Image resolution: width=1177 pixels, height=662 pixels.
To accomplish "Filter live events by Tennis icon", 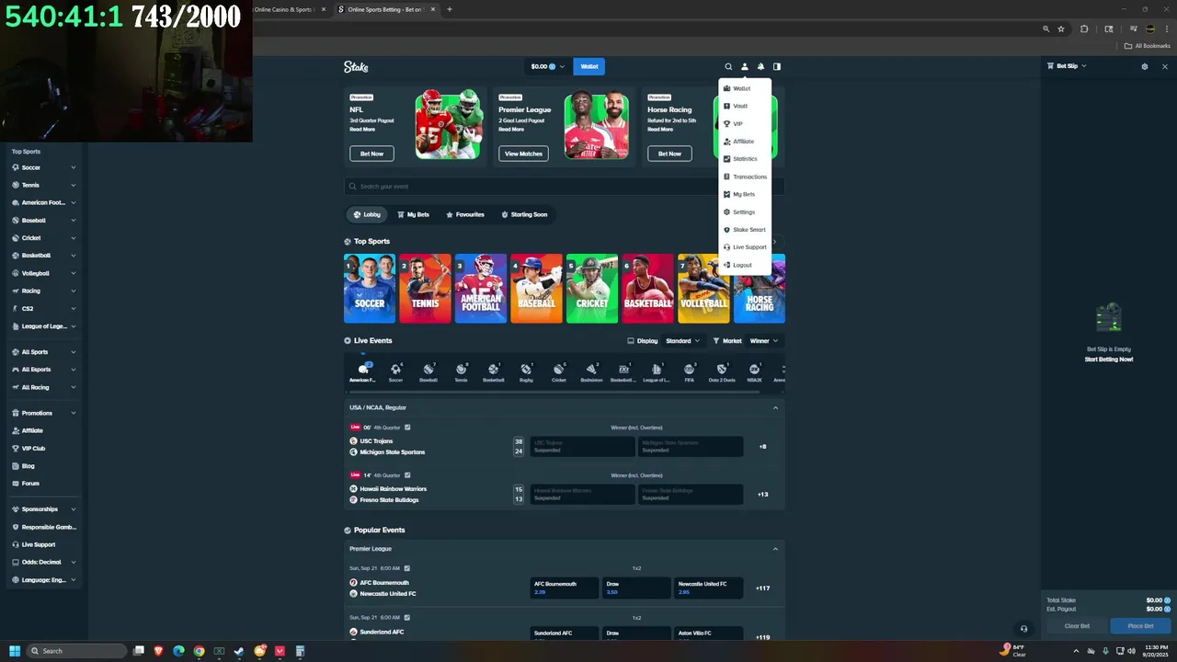I will pos(461,371).
